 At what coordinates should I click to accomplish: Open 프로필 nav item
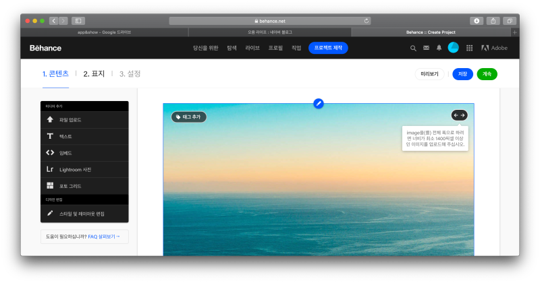275,48
